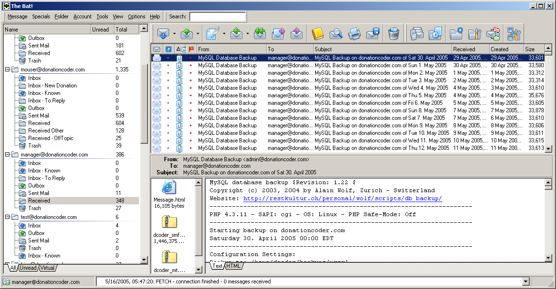The image size is (556, 289).
Task: Sort messages by the Subject column header
Action: click(x=382, y=49)
